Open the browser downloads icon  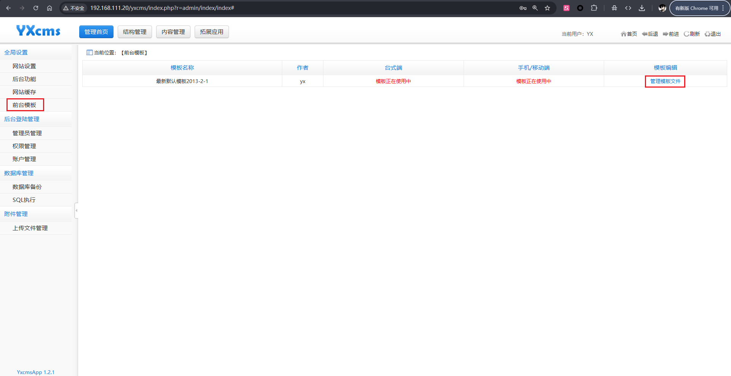[x=642, y=8]
